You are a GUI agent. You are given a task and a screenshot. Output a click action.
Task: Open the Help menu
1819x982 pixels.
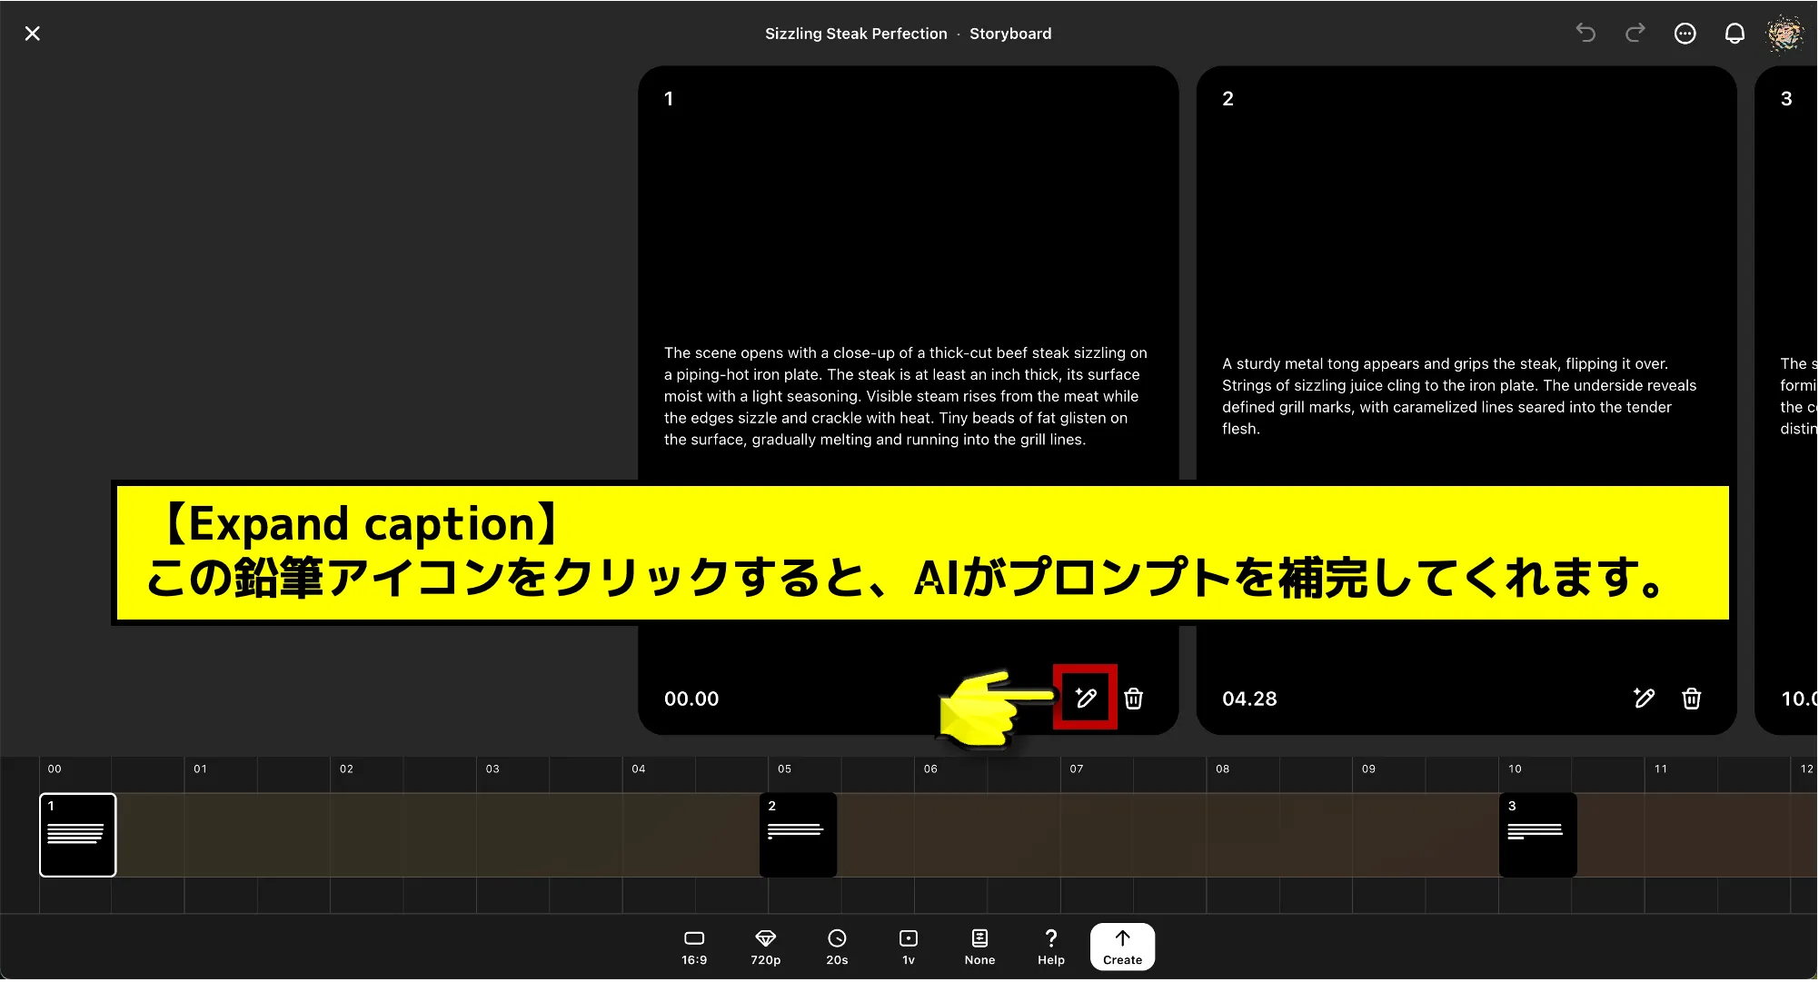1051,947
